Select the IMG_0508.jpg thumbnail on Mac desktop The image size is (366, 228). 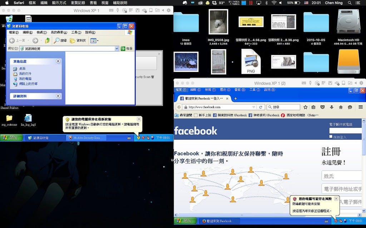click(x=218, y=22)
